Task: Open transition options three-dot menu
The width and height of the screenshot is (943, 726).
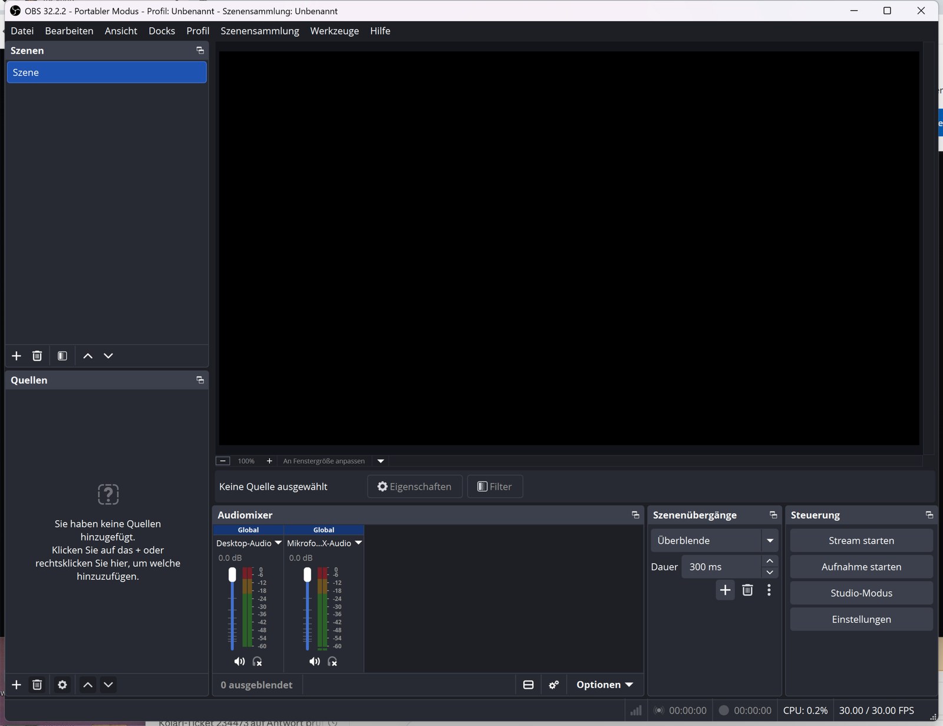Action: (x=769, y=590)
